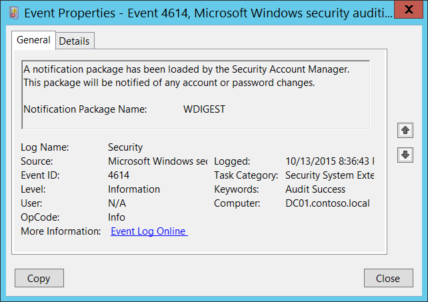Click the OpCode value Info
Viewport: 428px width, 302px height.
[117, 217]
